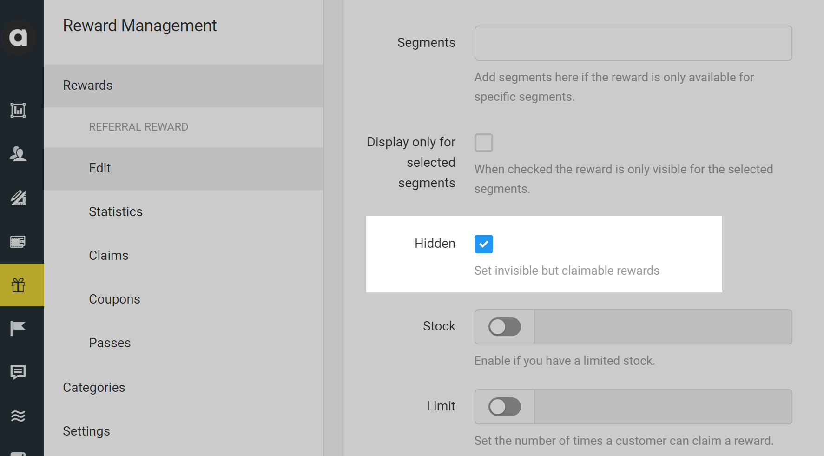Screen dimensions: 824x456
Task: Check Display only for selected segments
Action: tap(483, 143)
